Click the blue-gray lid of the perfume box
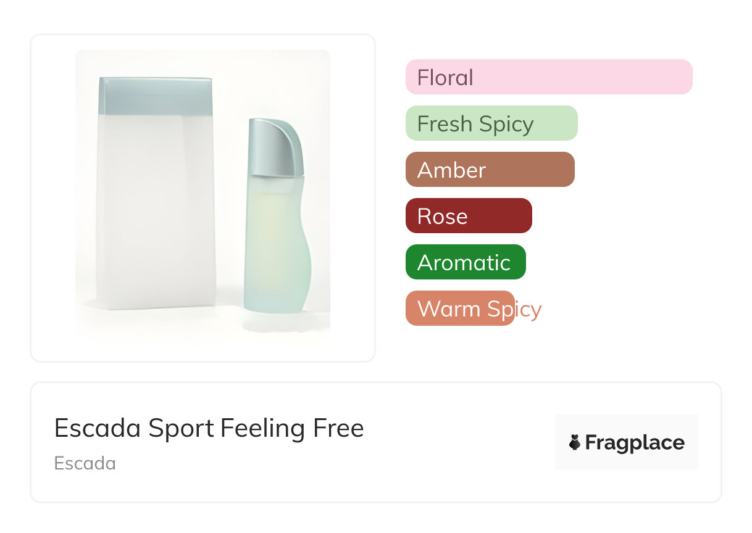Viewport: 752px width, 533px height. [x=156, y=96]
